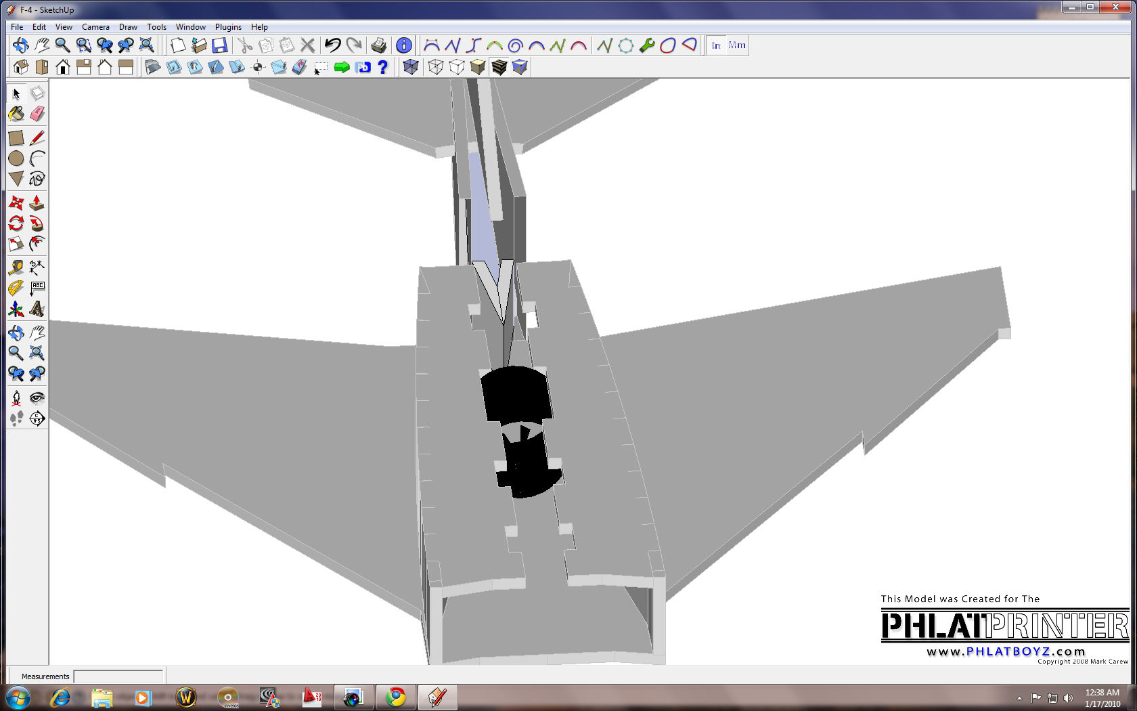Click the Rotate tool
Screen dimensions: 1137x711
(x=16, y=223)
